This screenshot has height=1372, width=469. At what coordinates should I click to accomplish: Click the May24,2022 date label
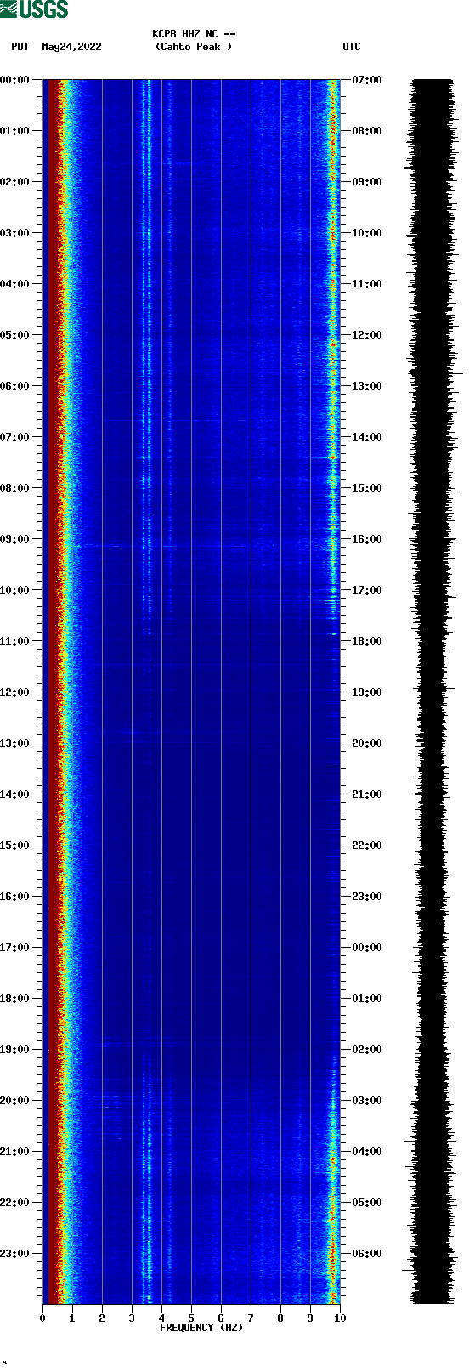(71, 47)
